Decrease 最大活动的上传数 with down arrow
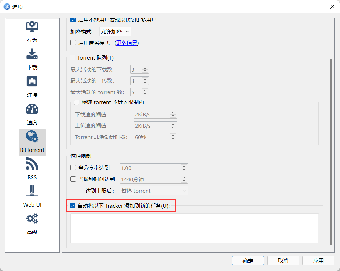Viewport: 340px width, 271px height. tap(145, 83)
